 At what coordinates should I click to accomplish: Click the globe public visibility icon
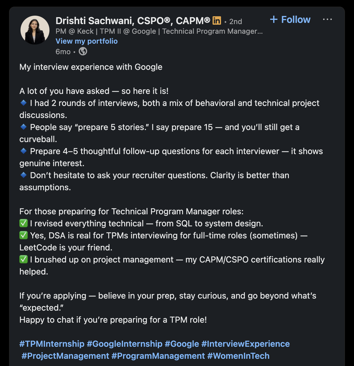[83, 51]
